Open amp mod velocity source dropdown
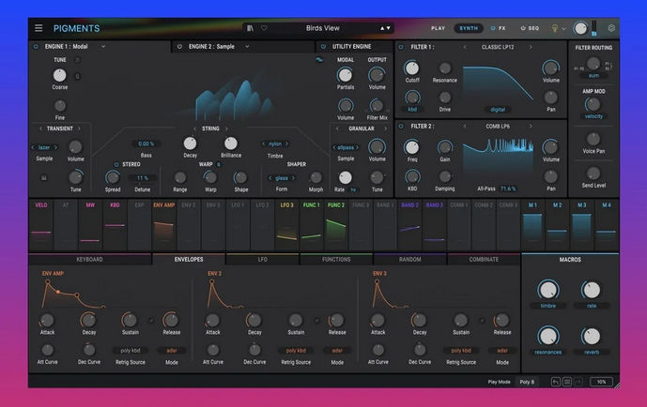Image resolution: width=647 pixels, height=407 pixels. 593,116
